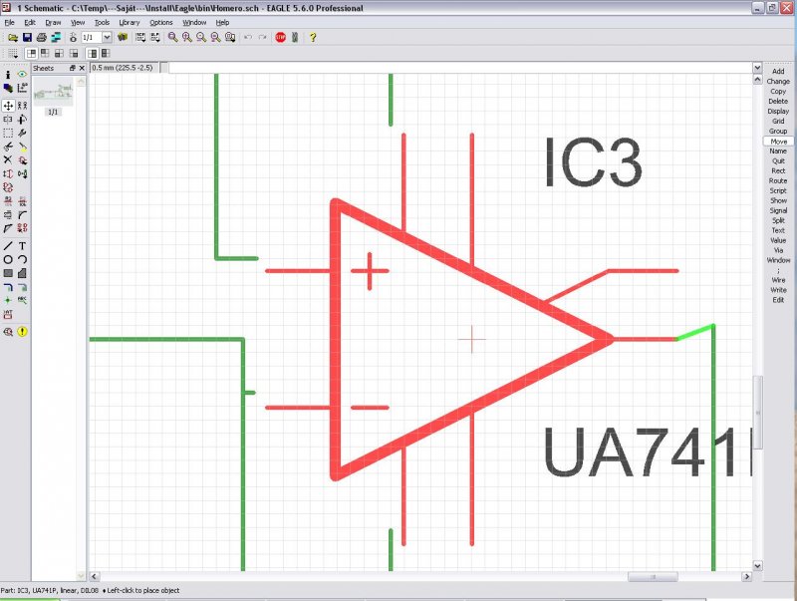Click the Route text button in right menu
Screen dimensions: 797x601
coord(778,180)
